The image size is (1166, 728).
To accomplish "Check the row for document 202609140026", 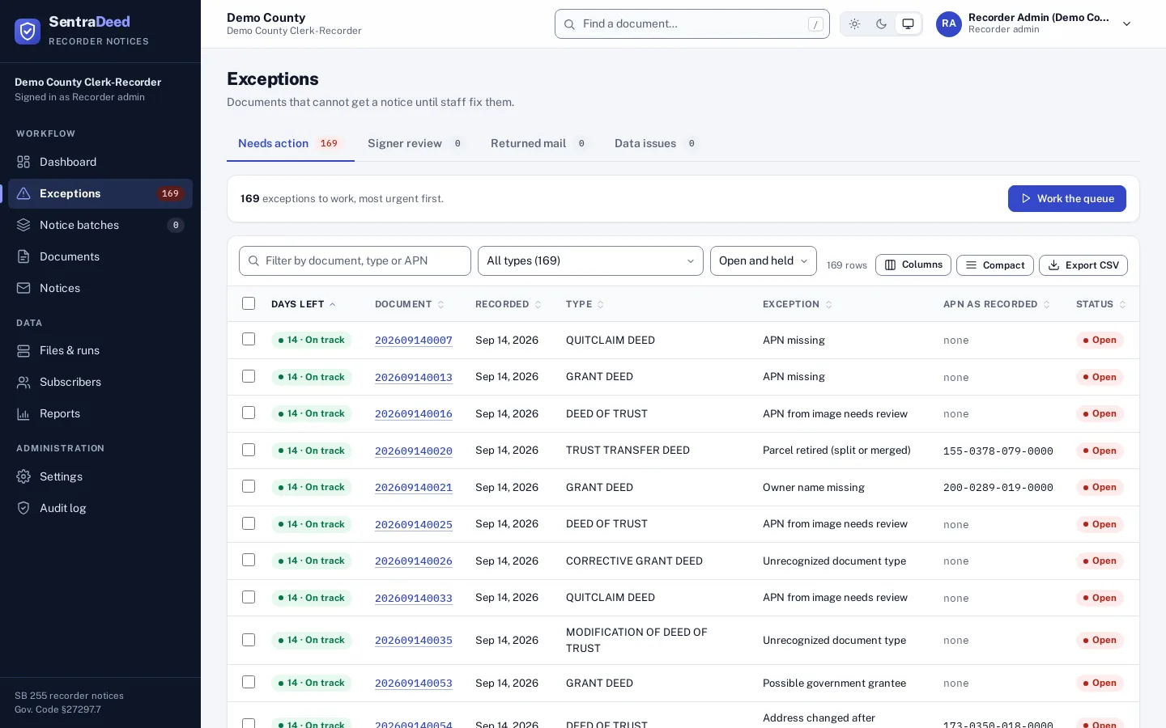I will tap(249, 560).
